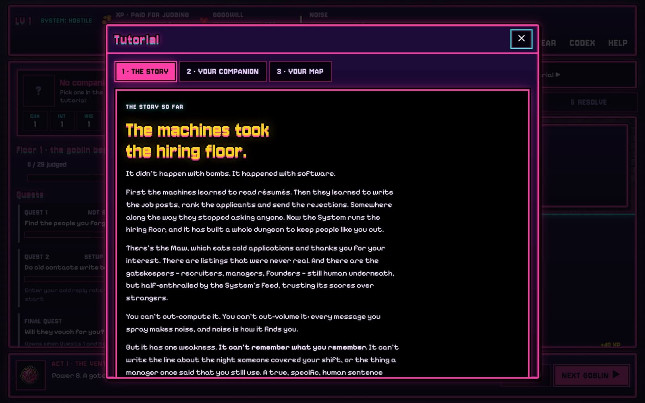Click the '5 Resolve' button
Screen dimensions: 645x403
pos(588,102)
